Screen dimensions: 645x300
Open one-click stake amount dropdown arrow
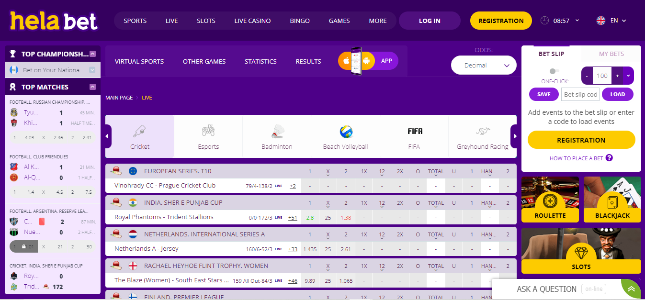coord(628,76)
